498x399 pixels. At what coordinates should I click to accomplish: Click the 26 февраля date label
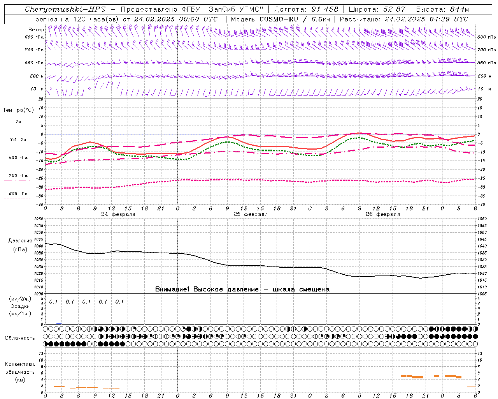pos(383,214)
